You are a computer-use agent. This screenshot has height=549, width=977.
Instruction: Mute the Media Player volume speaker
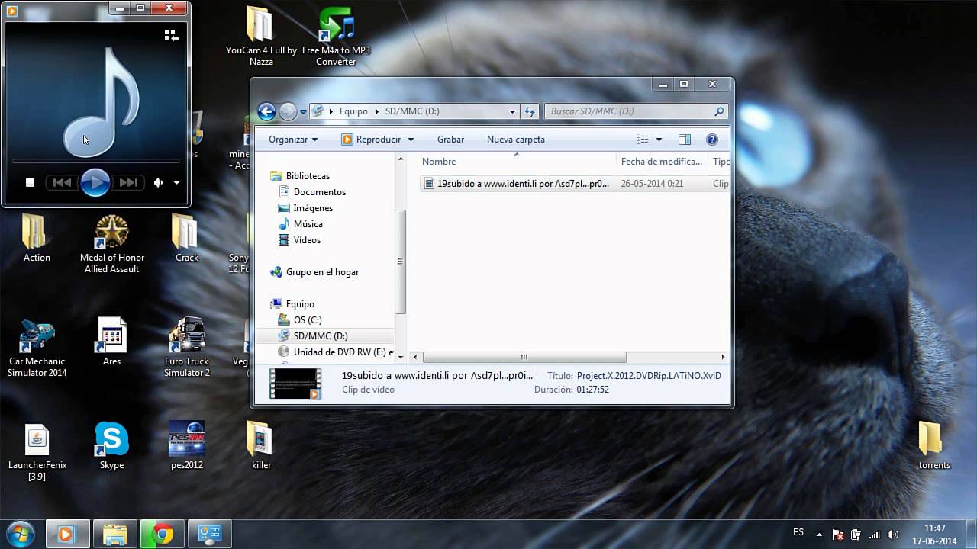click(158, 182)
